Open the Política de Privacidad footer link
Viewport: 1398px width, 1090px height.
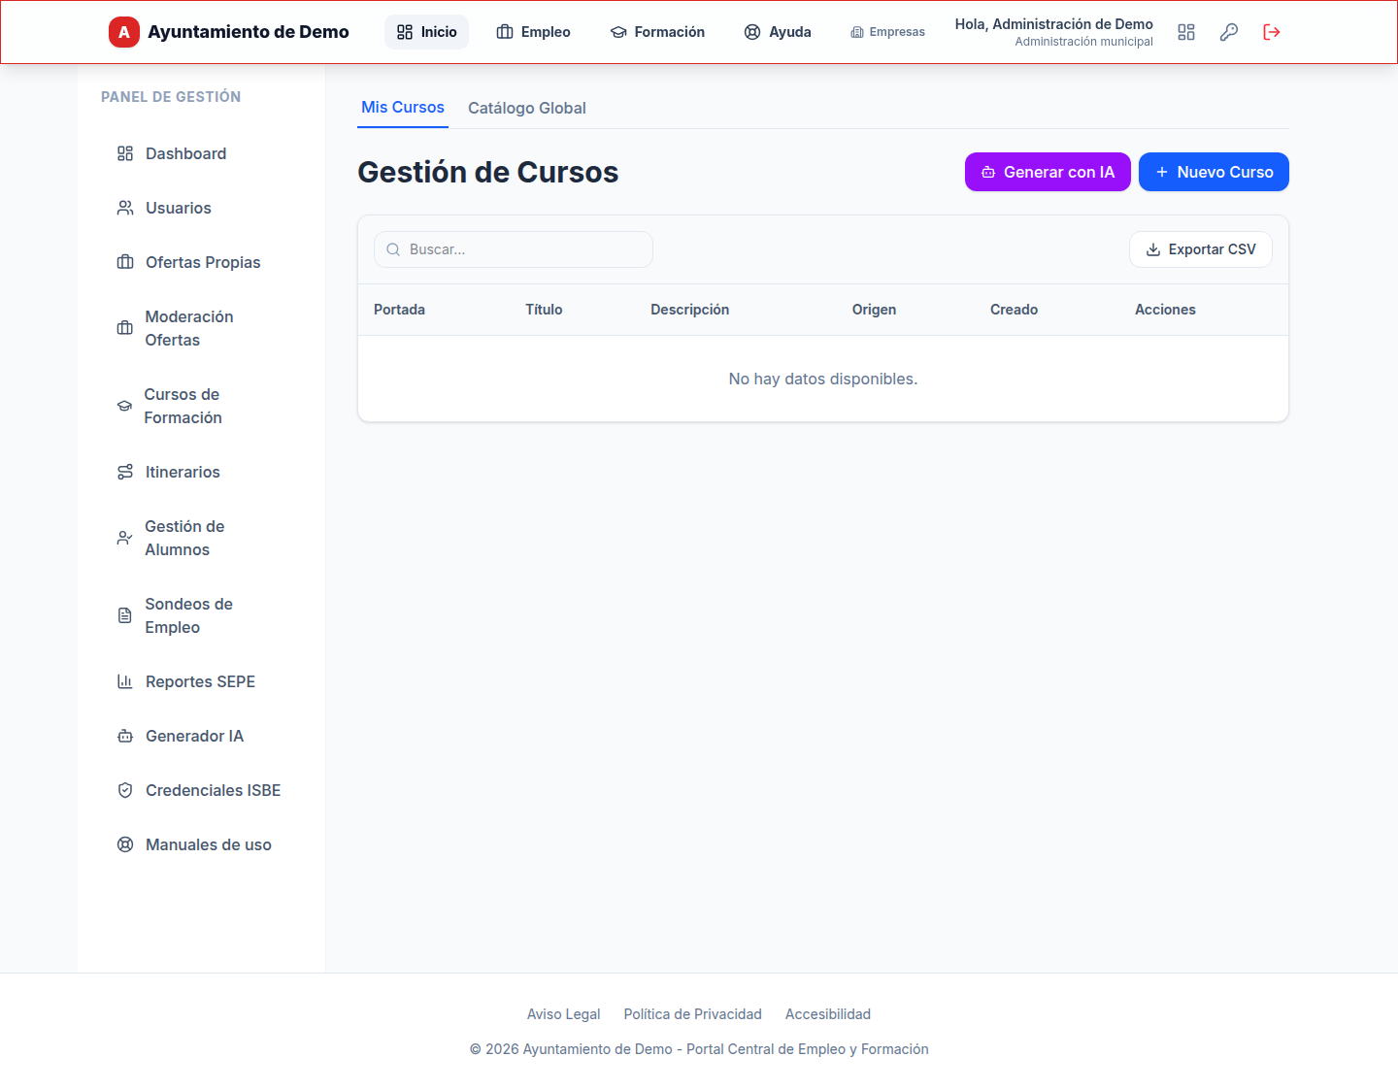coord(693,1014)
